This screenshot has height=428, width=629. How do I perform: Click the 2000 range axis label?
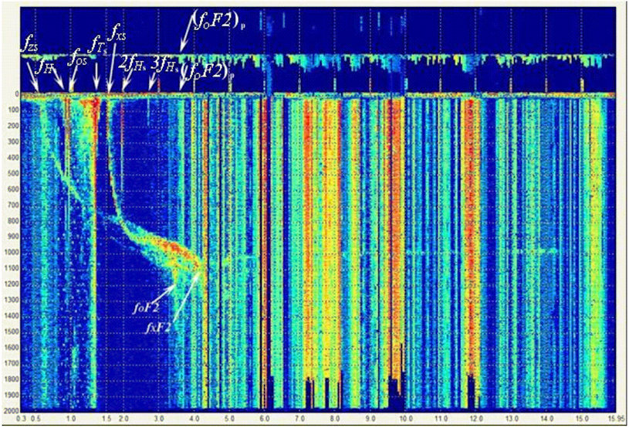(x=11, y=409)
